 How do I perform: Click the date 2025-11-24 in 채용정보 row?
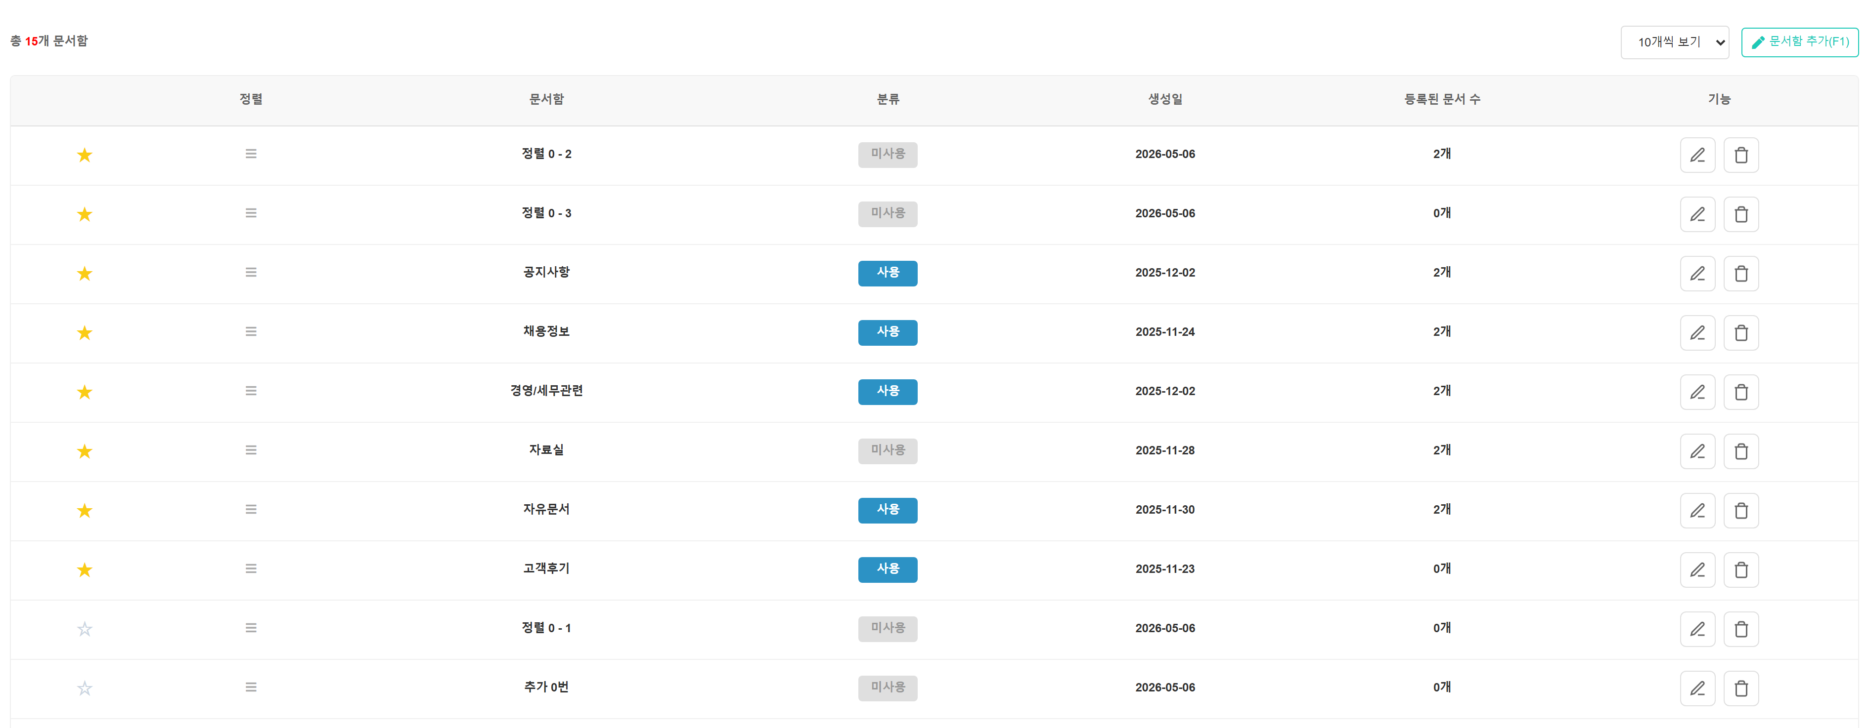[x=1165, y=332]
